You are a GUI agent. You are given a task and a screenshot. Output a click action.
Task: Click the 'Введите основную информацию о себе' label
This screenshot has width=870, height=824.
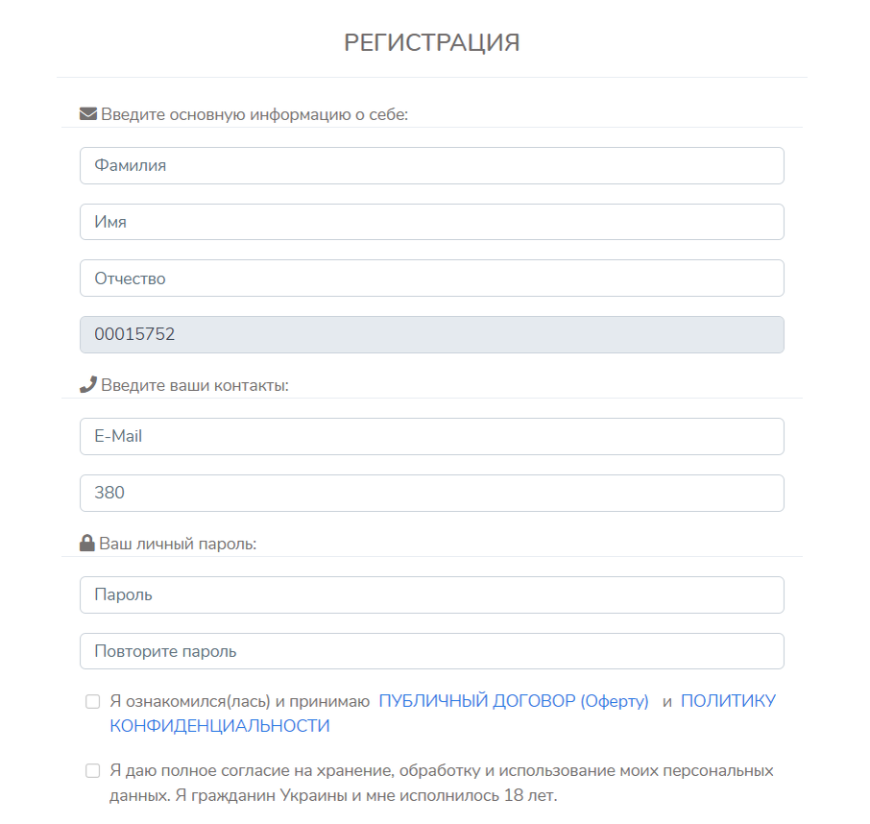tap(254, 115)
